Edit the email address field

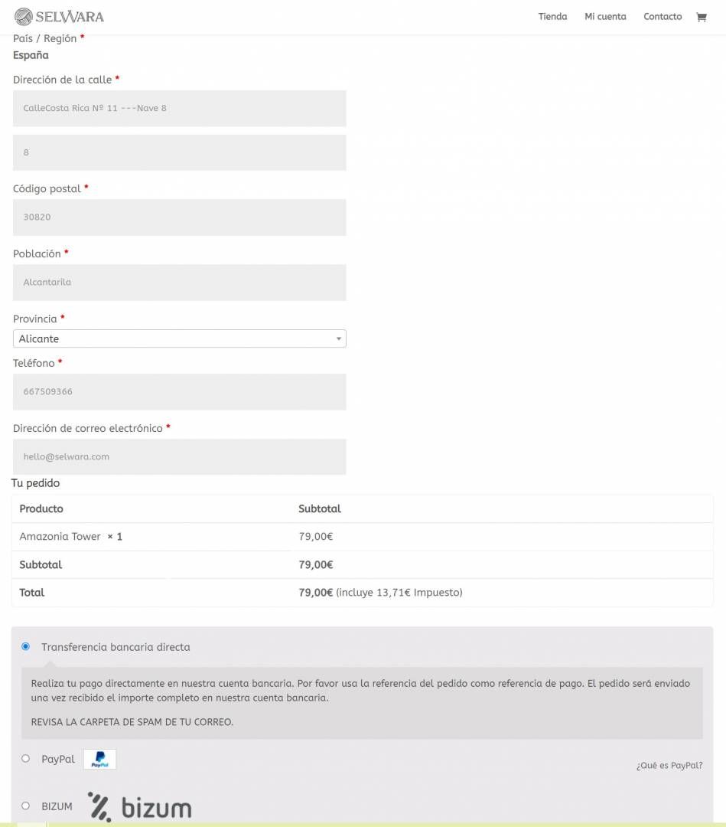[x=180, y=456]
